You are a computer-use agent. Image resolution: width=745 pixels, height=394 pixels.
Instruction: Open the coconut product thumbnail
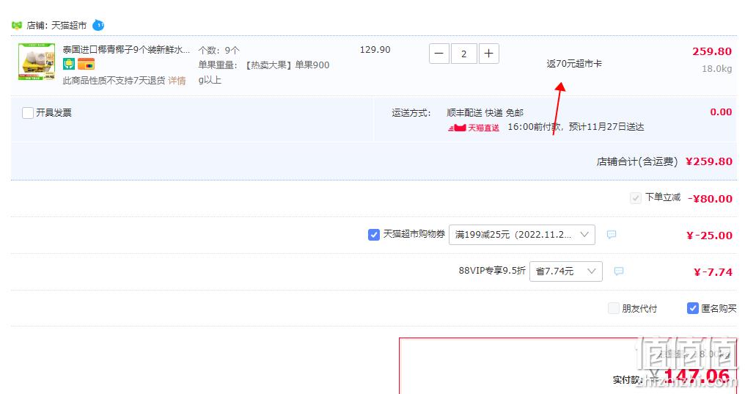click(x=37, y=62)
